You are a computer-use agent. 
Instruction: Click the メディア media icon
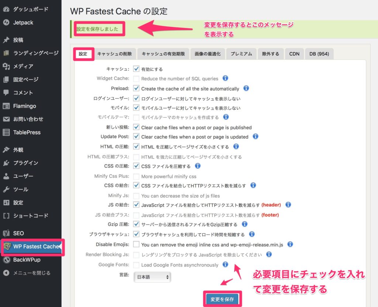pos(6,66)
